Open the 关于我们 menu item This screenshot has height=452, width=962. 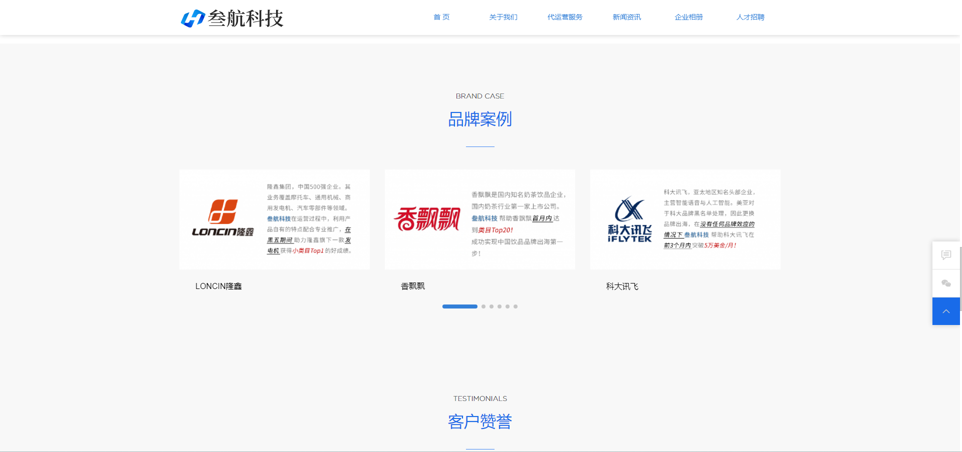(x=503, y=17)
